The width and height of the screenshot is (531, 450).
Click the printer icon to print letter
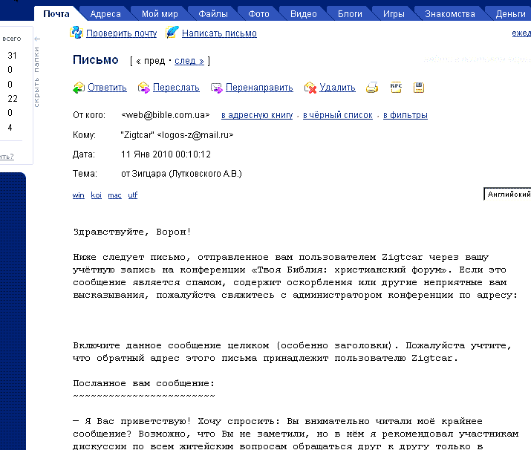tap(371, 87)
